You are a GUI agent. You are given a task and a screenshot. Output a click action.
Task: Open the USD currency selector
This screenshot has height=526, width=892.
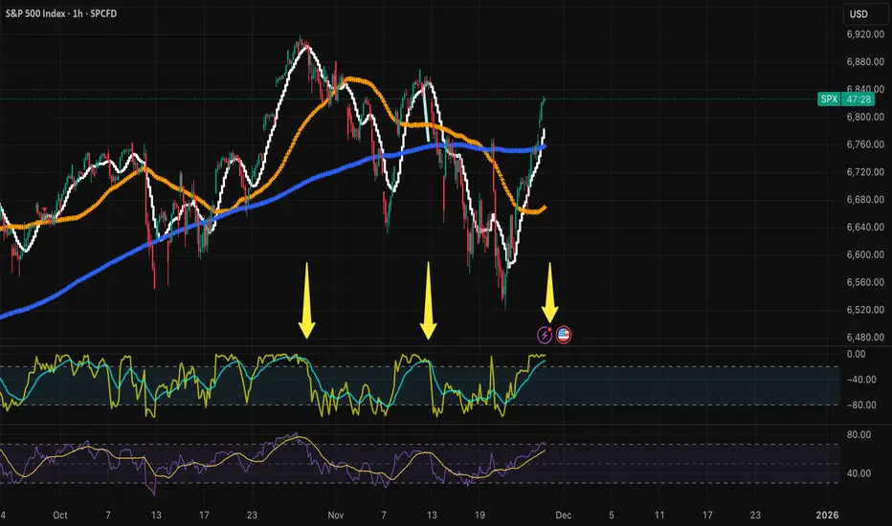tap(859, 13)
